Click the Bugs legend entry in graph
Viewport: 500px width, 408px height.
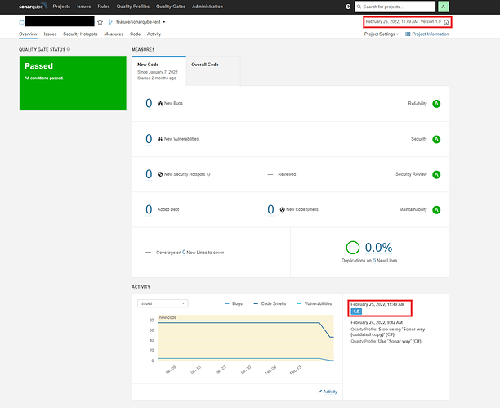pos(234,303)
